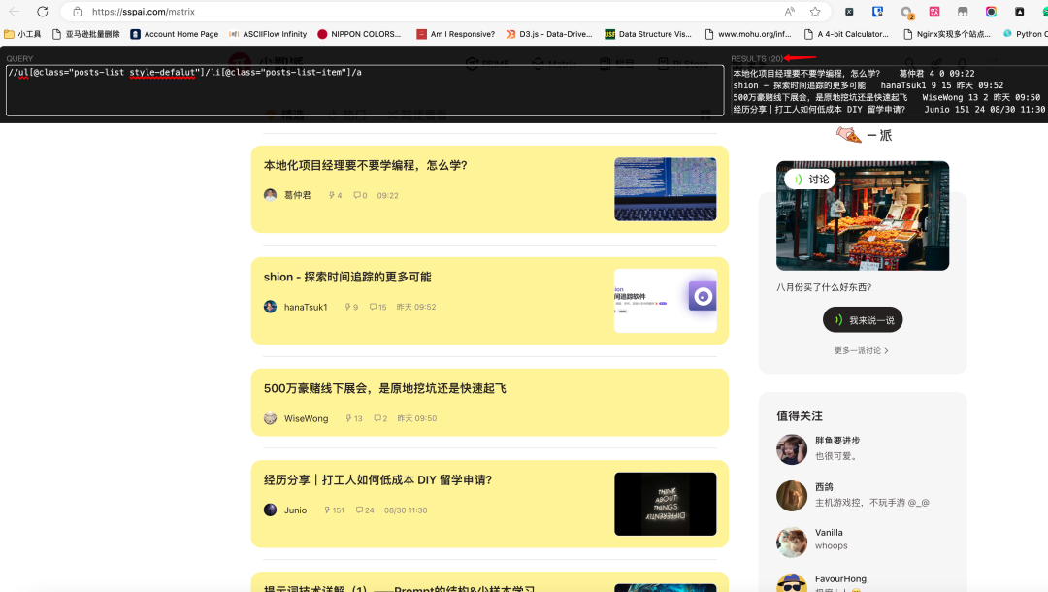1048x592 pixels.
Task: Open author Junio profile
Action: [x=295, y=510]
